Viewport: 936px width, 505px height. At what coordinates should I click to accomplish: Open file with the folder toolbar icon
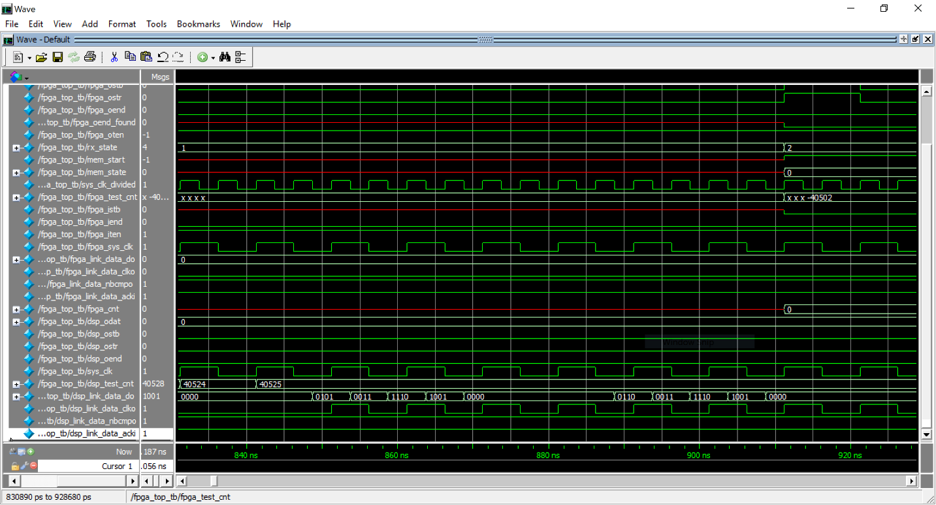pos(41,57)
